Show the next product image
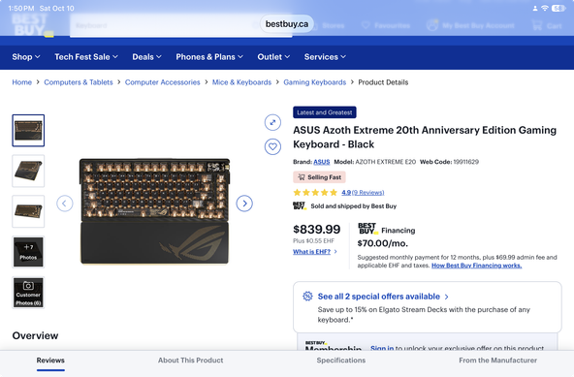The image size is (574, 377). click(244, 204)
